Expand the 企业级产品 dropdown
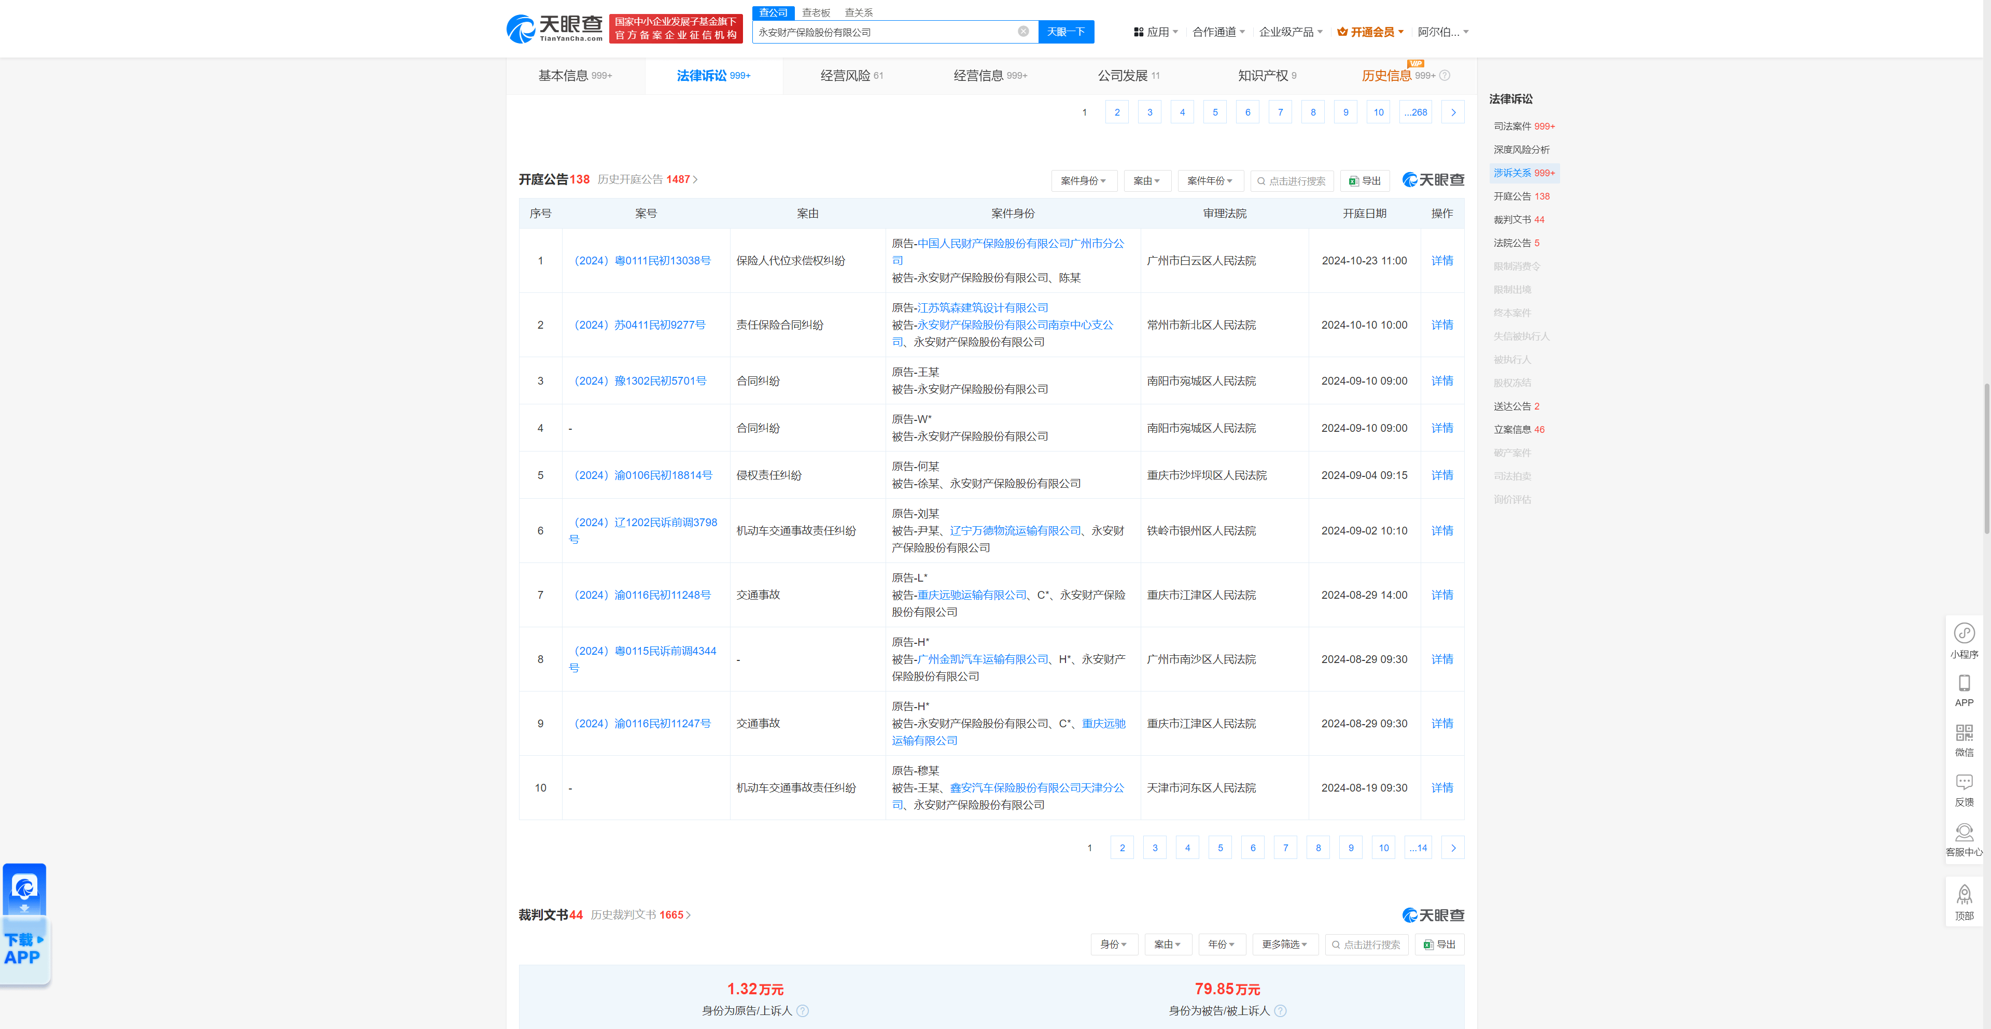Image resolution: width=1991 pixels, height=1029 pixels. [x=1291, y=32]
